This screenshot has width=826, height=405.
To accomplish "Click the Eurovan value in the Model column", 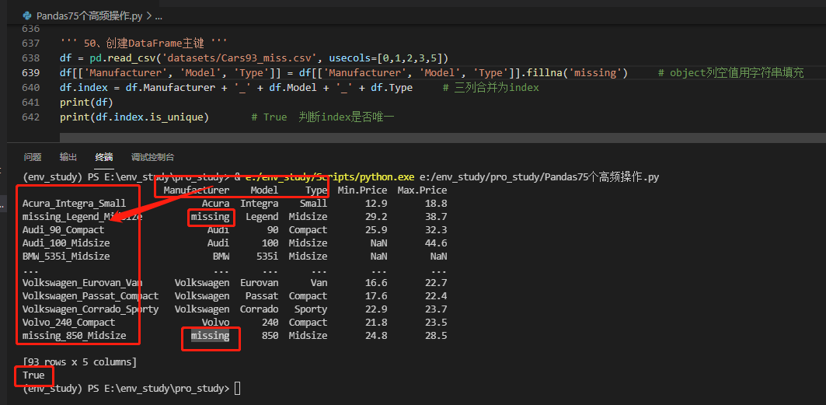I will click(x=260, y=283).
